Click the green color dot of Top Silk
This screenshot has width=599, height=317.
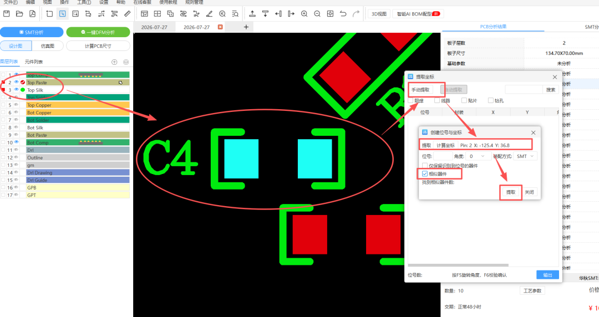[x=23, y=90]
